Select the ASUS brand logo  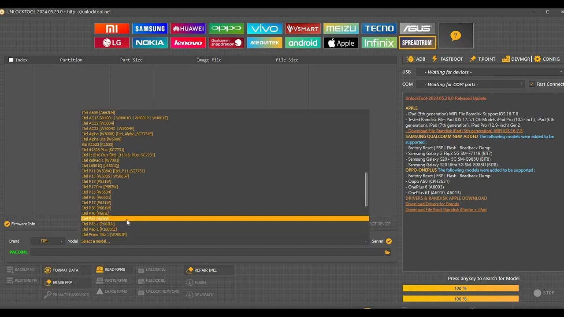click(417, 29)
